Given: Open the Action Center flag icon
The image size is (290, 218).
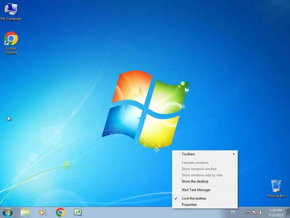Looking at the screenshot, I should 255,213.
